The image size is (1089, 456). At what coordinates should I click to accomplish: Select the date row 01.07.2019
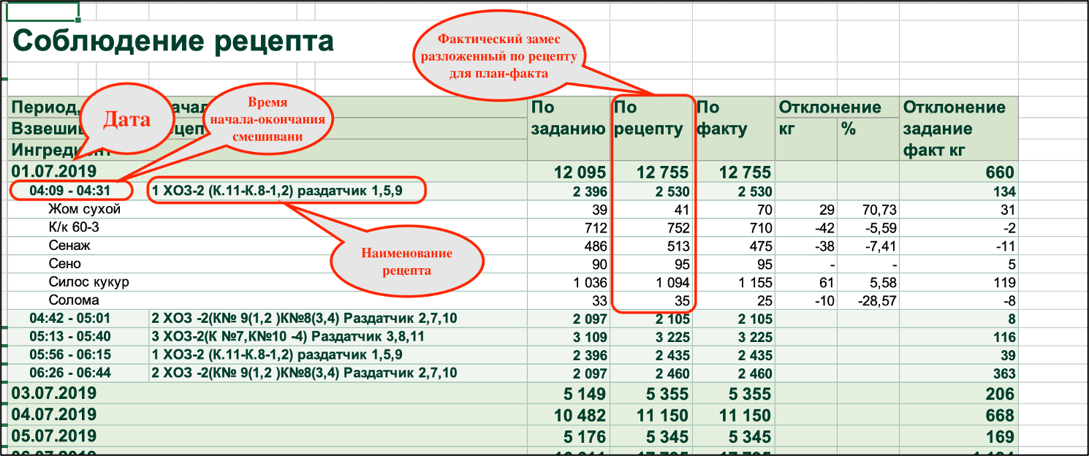tap(514, 172)
